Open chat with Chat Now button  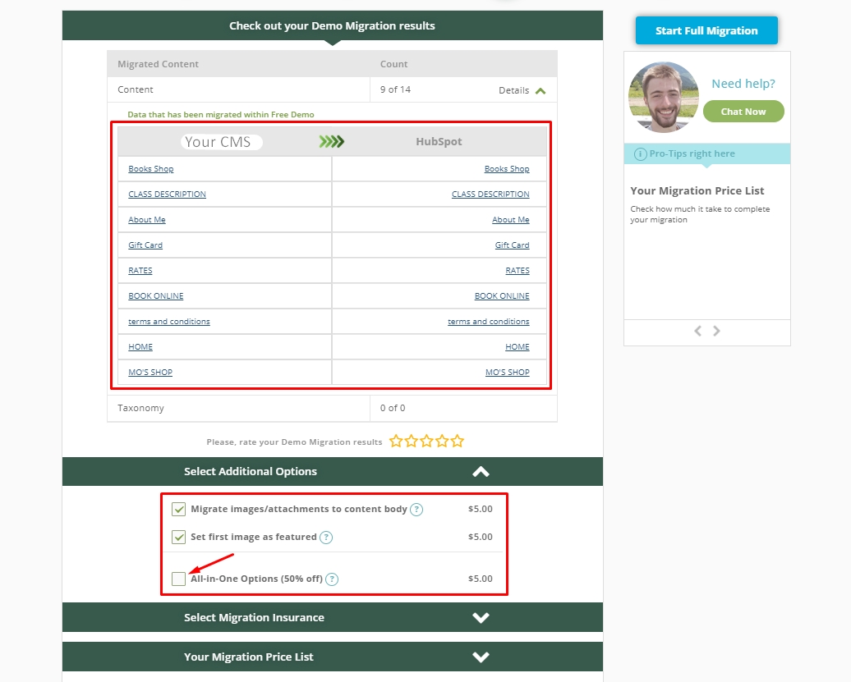[x=743, y=111]
